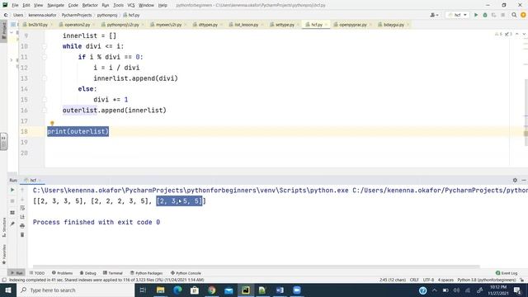This screenshot has width=528, height=297.
Task: Open the Problems tool window
Action: [63, 273]
